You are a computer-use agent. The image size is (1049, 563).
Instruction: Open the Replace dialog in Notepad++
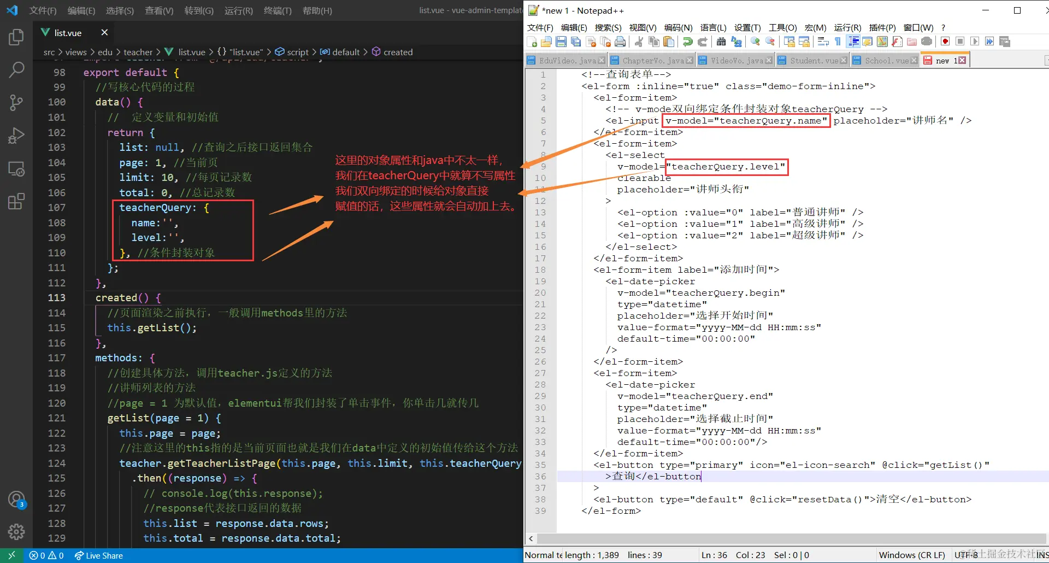click(x=736, y=42)
